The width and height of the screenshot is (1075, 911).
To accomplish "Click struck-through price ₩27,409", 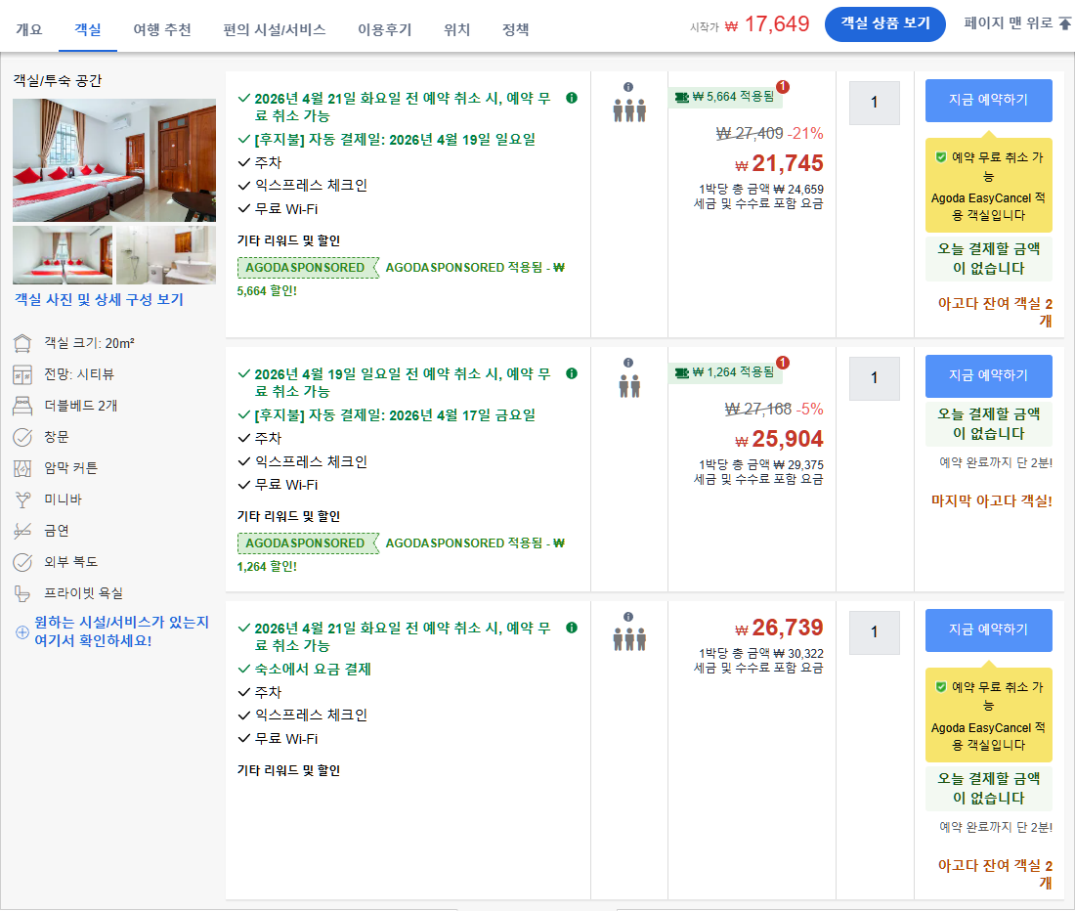I will (x=750, y=134).
